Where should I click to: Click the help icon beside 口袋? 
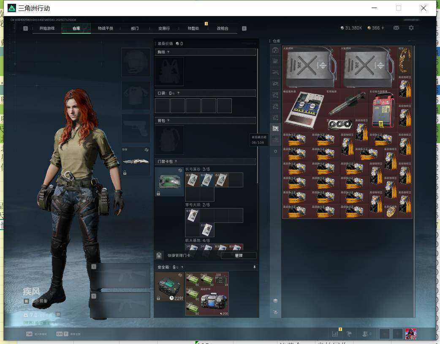(x=179, y=93)
